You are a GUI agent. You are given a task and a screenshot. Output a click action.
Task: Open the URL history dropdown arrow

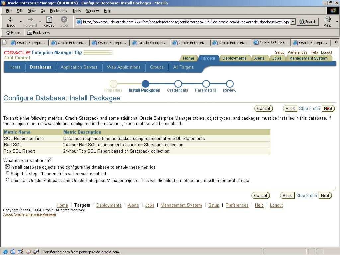[293, 22]
